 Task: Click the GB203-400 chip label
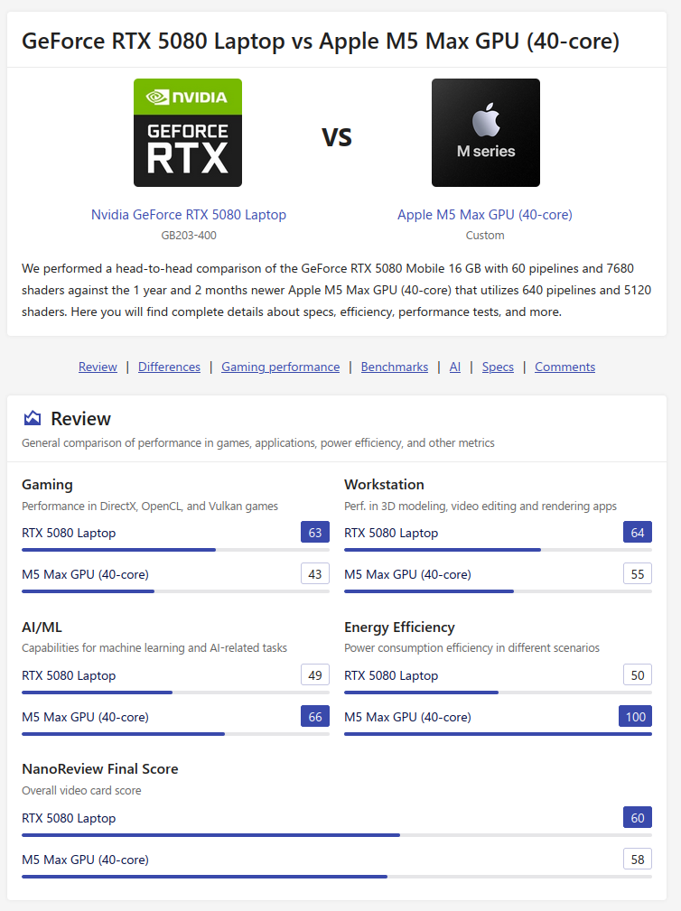pos(188,236)
